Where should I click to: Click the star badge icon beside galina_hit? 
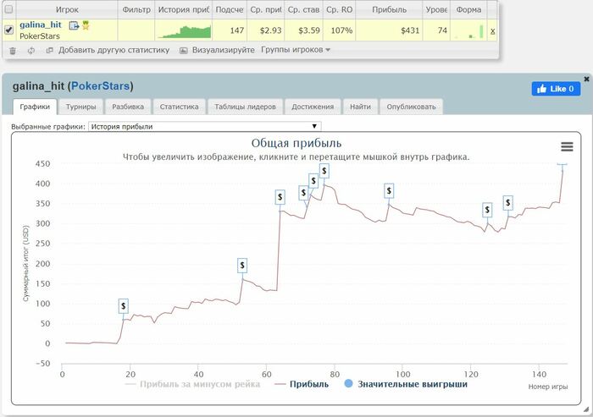click(x=86, y=25)
